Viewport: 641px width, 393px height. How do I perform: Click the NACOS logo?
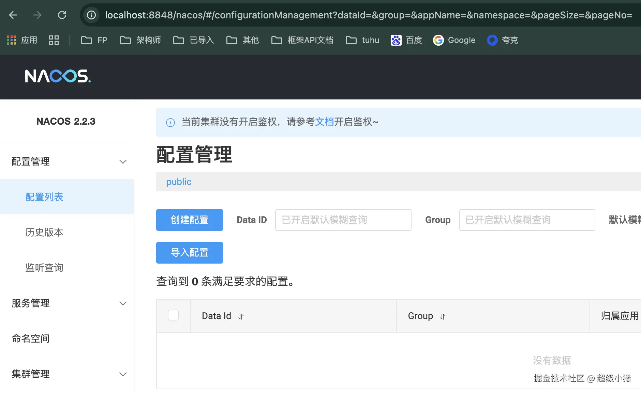tap(58, 76)
